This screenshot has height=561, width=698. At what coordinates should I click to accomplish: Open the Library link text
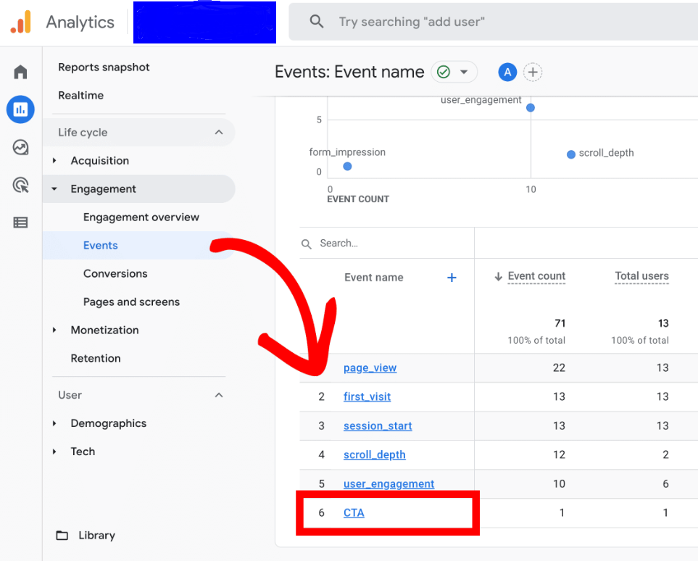pos(96,535)
